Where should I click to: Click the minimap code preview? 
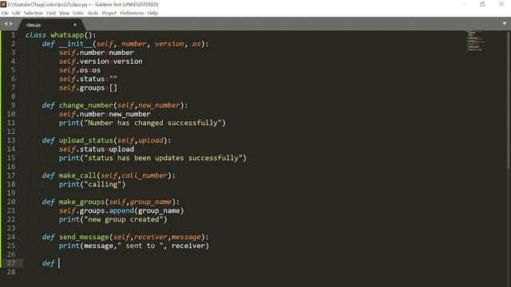point(475,41)
